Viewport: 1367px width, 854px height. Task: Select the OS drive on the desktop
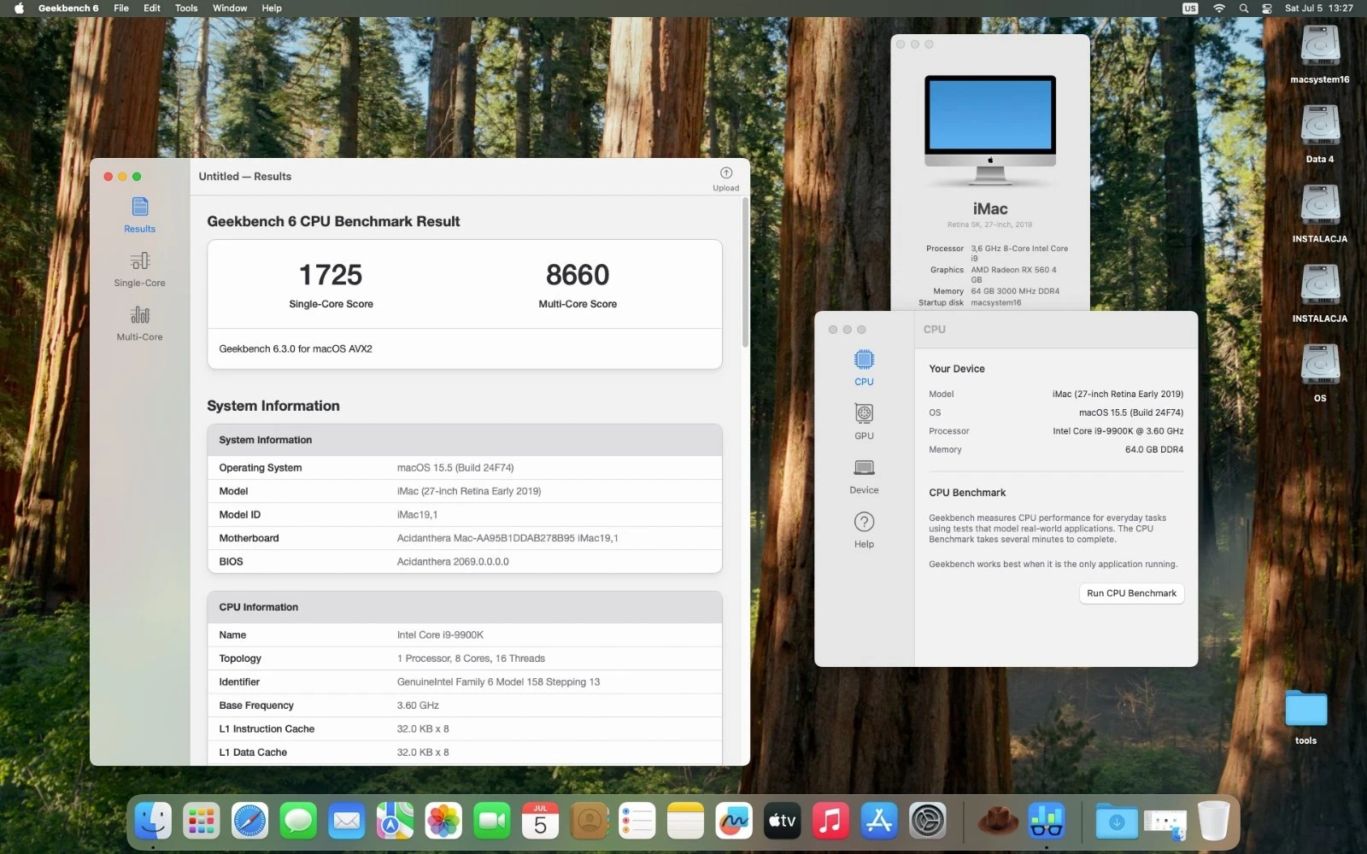coord(1320,372)
